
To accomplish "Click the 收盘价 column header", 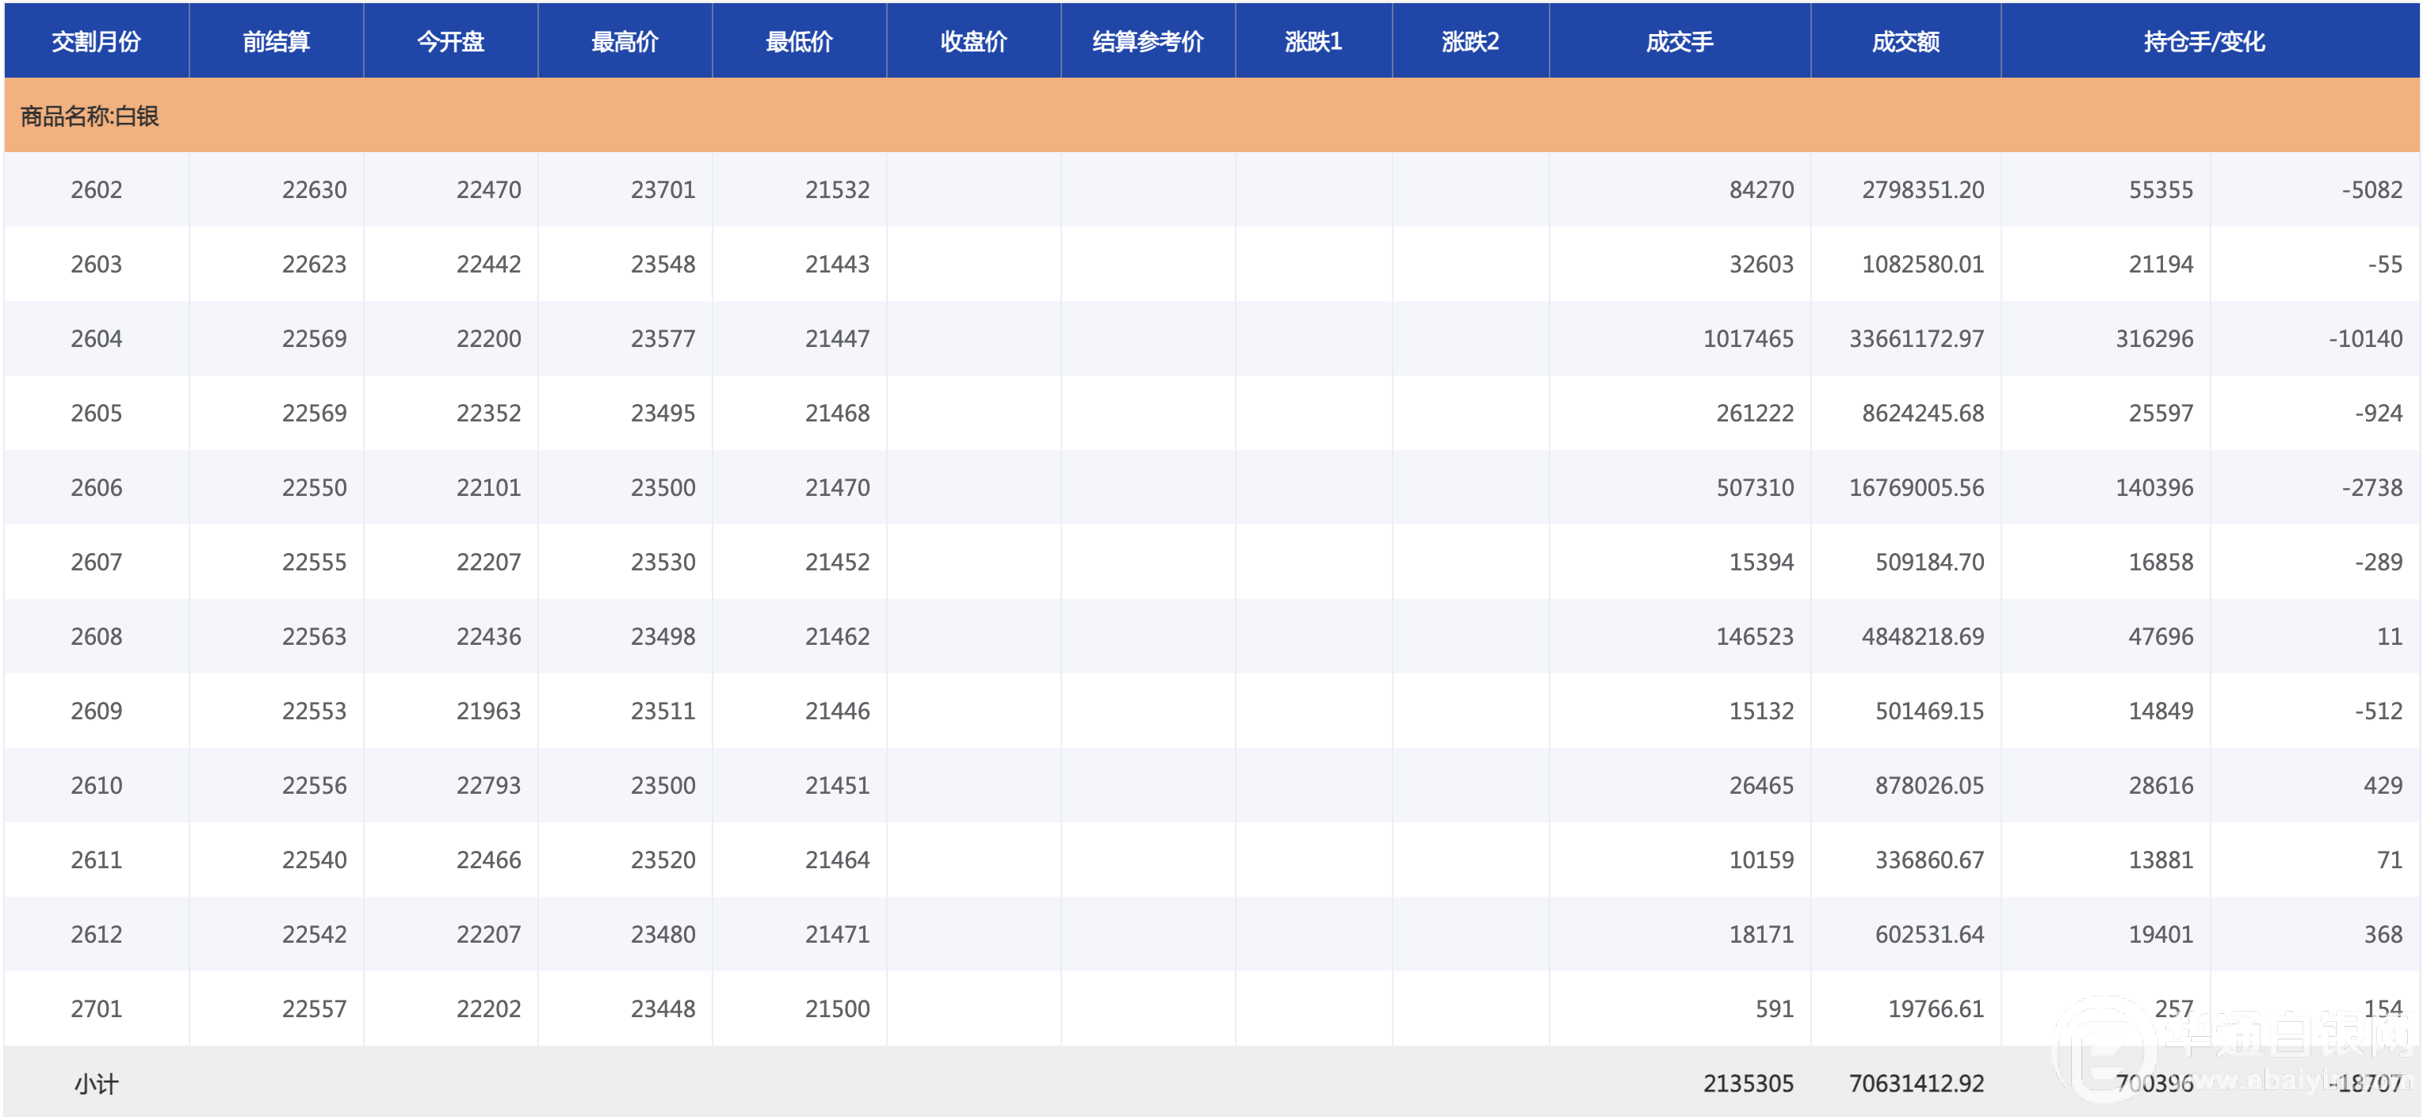I will coord(973,41).
